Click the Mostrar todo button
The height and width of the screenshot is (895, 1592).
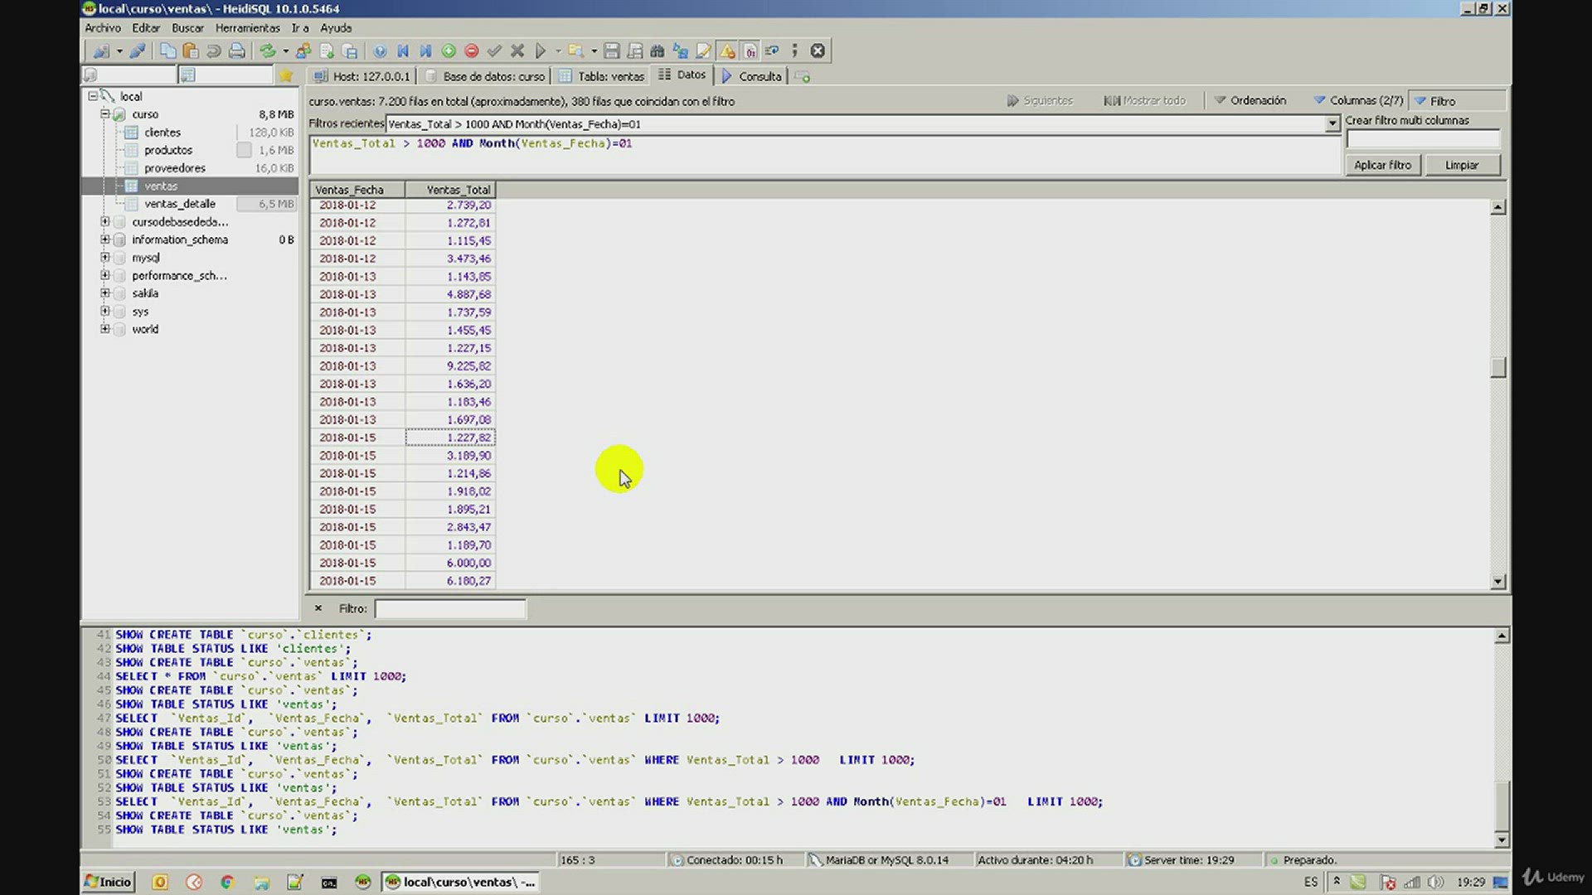1144,100
